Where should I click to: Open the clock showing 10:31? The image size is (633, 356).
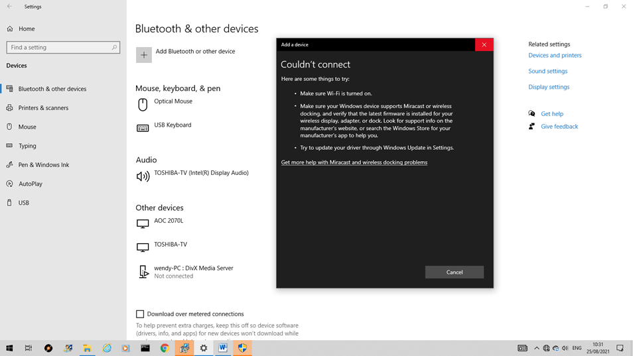pyautogui.click(x=598, y=348)
